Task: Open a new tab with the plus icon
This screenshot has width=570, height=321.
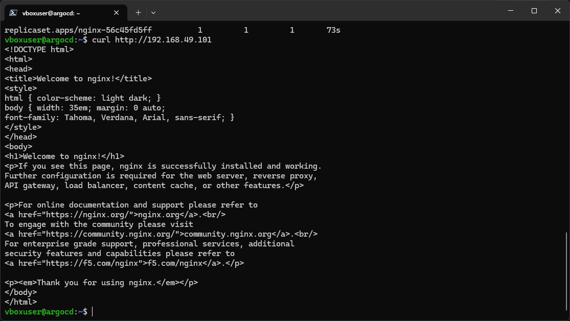Action: pyautogui.click(x=138, y=13)
